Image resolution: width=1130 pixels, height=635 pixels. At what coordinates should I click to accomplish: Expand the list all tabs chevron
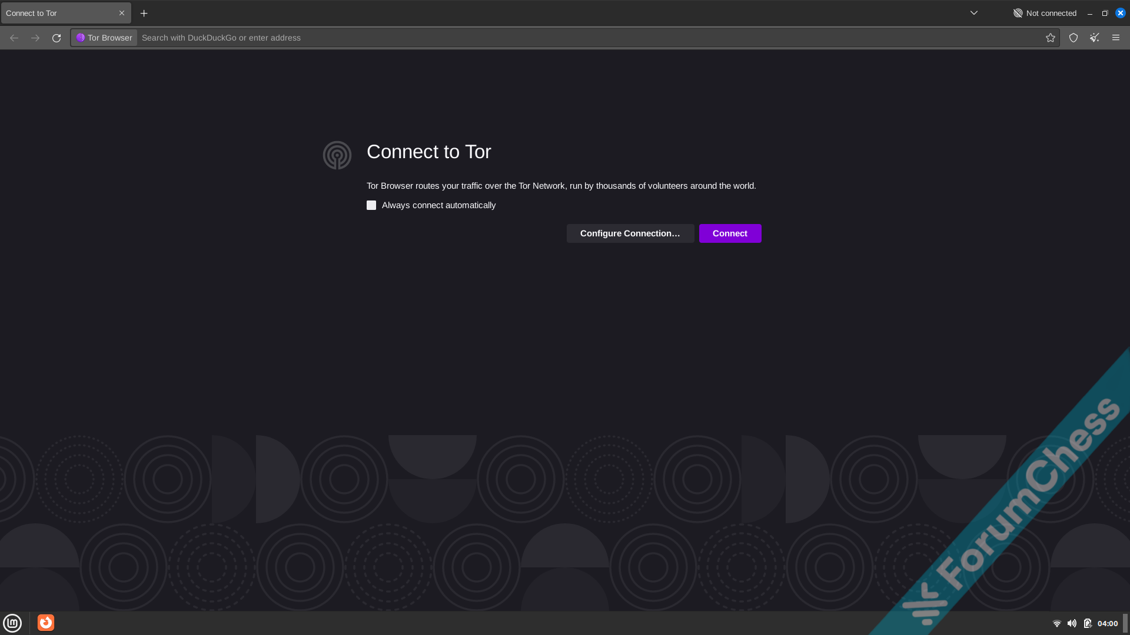[x=974, y=13]
